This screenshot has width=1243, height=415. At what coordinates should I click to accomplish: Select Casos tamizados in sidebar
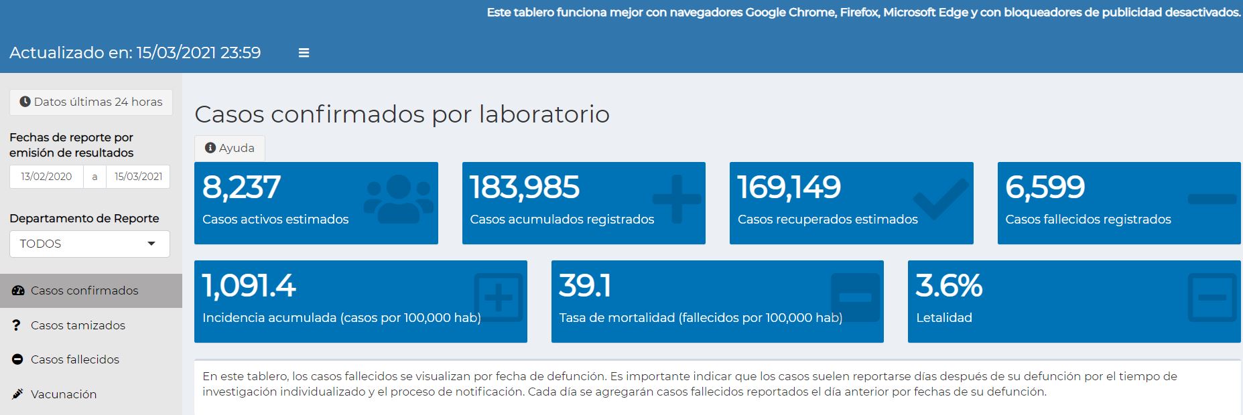pos(91,325)
